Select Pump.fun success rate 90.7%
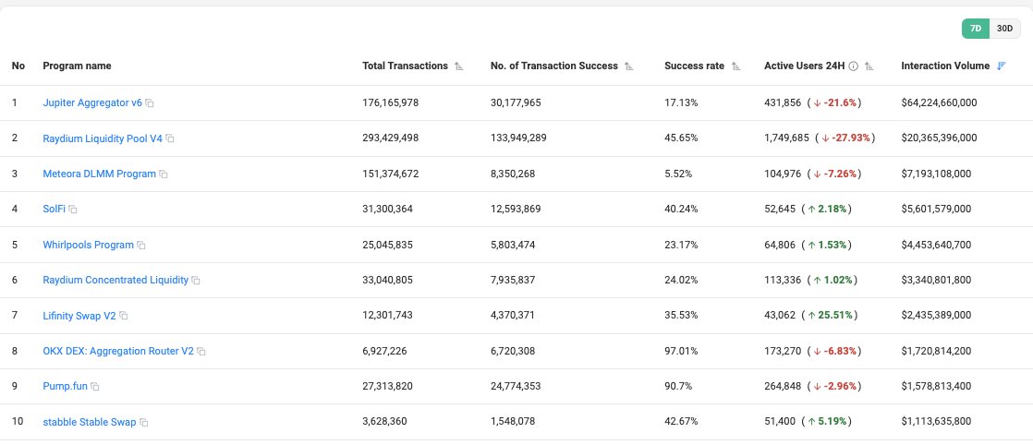 [678, 386]
